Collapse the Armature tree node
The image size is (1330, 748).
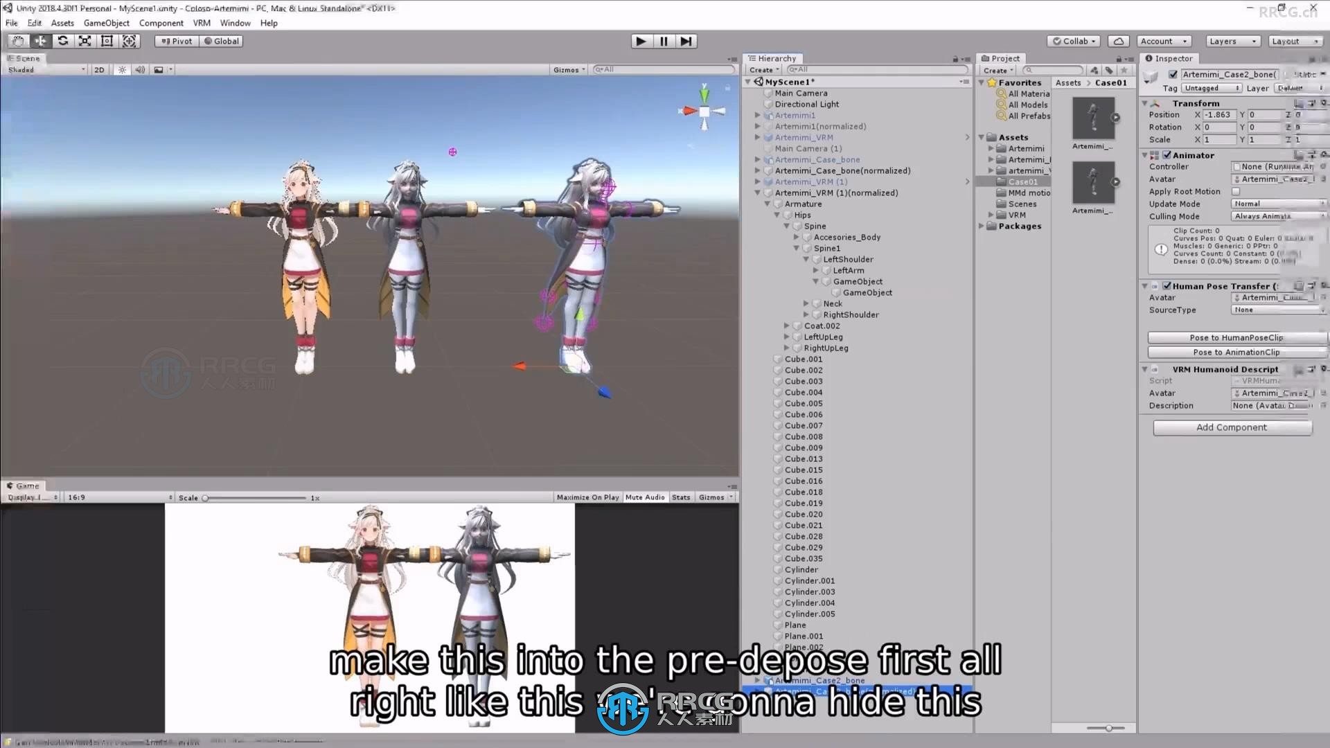click(x=768, y=204)
